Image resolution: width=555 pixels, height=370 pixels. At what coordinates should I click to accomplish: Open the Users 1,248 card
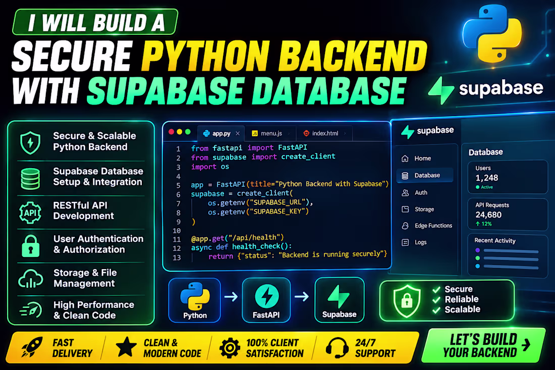tap(508, 177)
